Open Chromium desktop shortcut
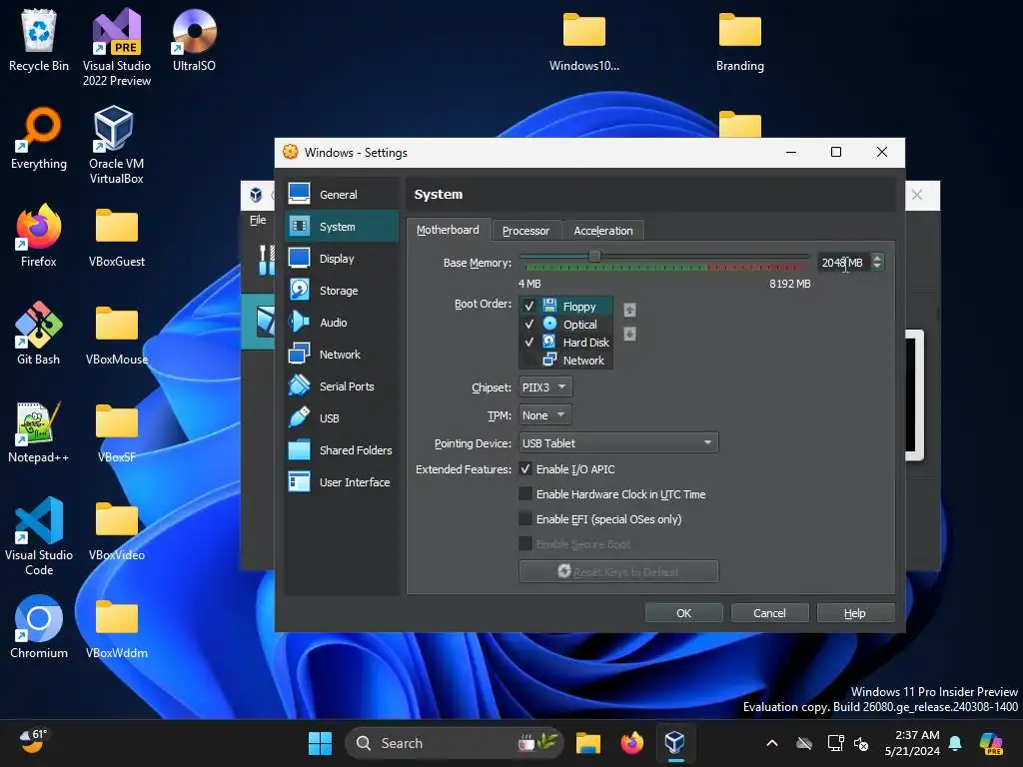The image size is (1023, 767). [x=39, y=627]
